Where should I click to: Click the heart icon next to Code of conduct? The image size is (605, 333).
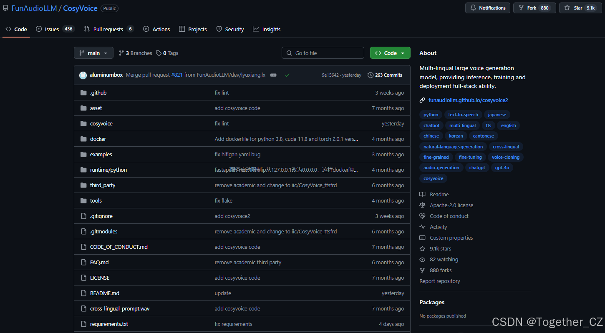[x=423, y=216]
